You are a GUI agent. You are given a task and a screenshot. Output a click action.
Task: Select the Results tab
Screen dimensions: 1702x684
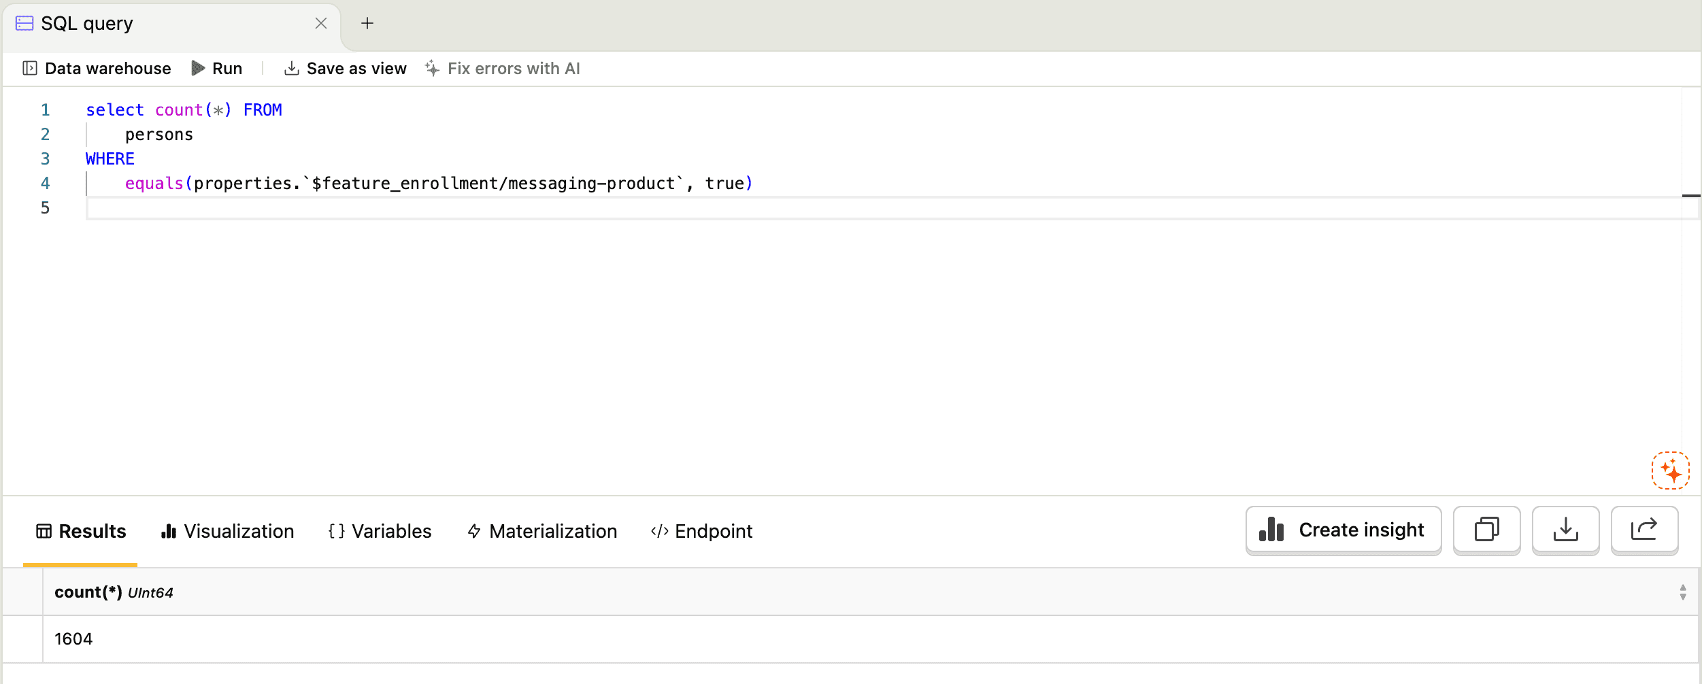pyautogui.click(x=80, y=531)
